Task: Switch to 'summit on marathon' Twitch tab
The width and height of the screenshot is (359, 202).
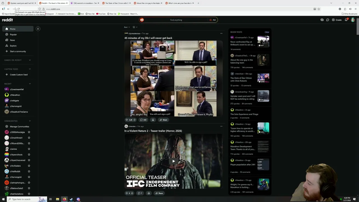Action: coord(85,3)
